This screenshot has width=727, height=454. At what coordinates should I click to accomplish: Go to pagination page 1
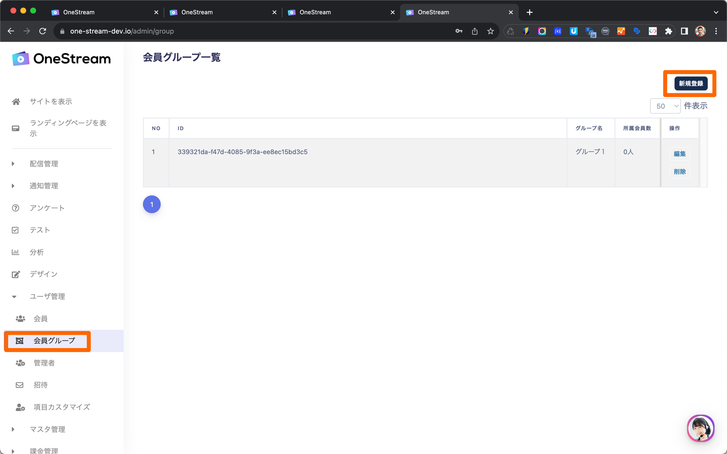152,204
